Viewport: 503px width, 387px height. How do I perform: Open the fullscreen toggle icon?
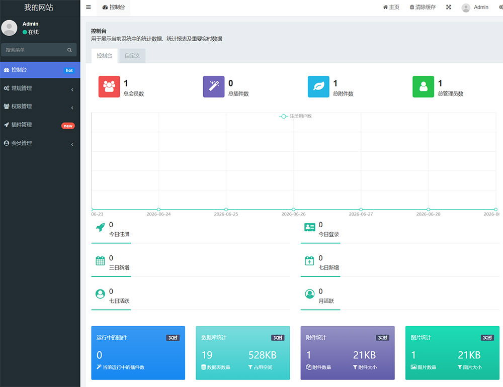[x=449, y=7]
